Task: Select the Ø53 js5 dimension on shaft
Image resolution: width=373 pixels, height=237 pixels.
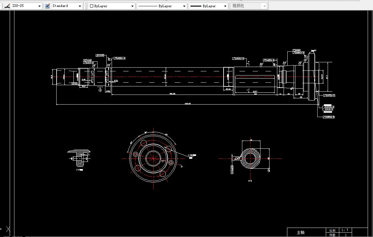Action: pyautogui.click(x=92, y=77)
